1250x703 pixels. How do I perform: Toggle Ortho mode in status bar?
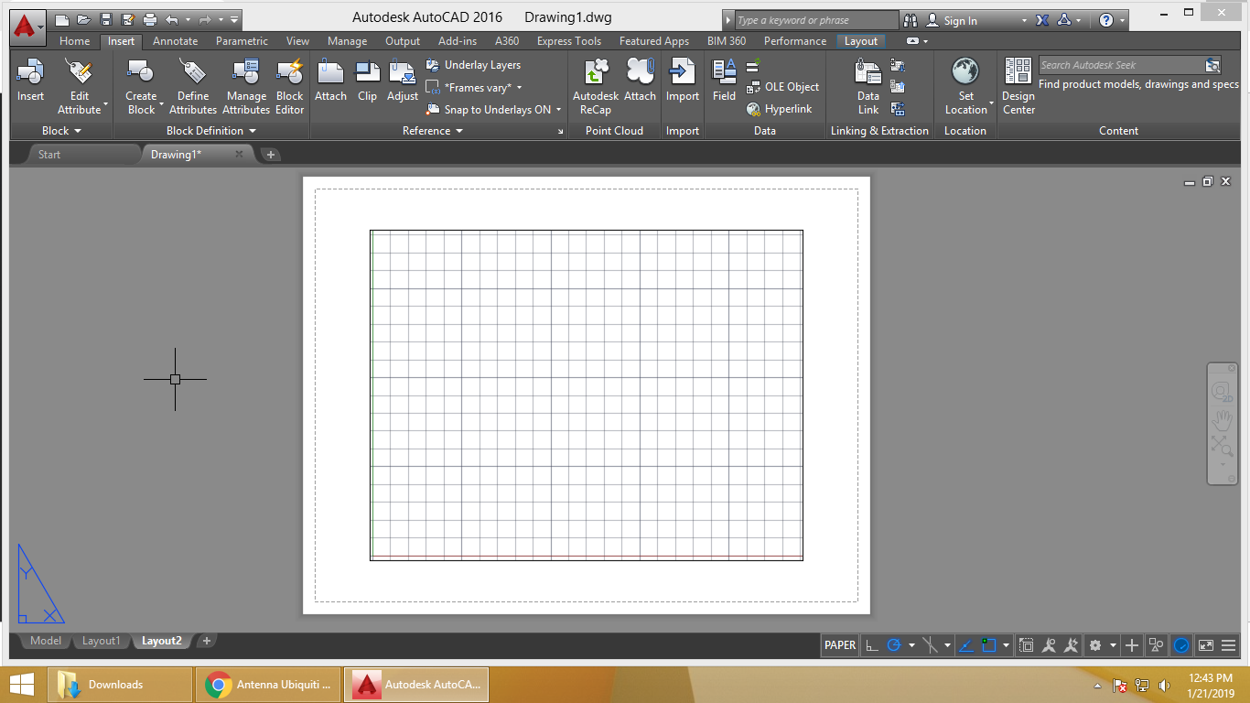click(x=871, y=645)
